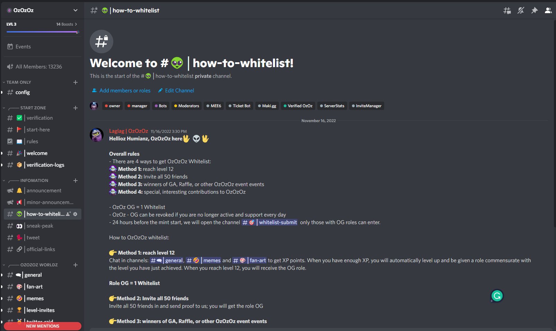Viewport: 556px width, 331px height.
Task: Click invite icon on how-to-whitelist channel
Action: [68, 214]
